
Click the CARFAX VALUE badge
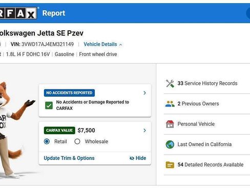pyautogui.click(x=59, y=130)
